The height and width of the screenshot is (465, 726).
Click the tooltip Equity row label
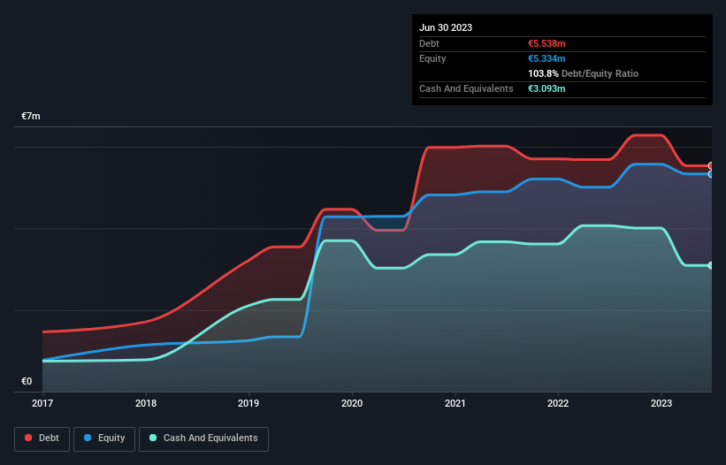(x=432, y=58)
